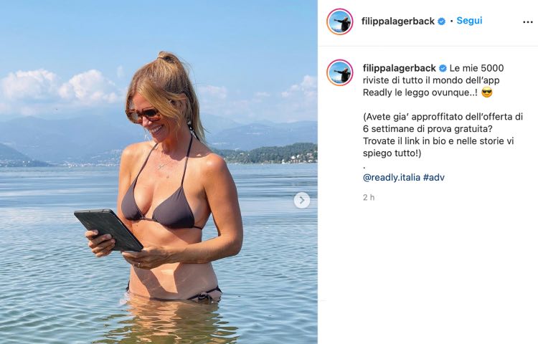Open the #adv hashtag

tap(434, 178)
